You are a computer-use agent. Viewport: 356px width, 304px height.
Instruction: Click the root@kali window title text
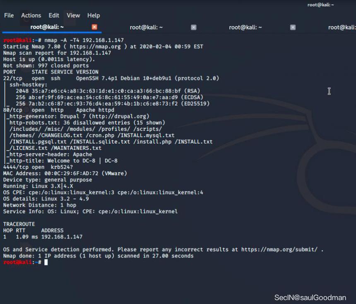(320, 5)
